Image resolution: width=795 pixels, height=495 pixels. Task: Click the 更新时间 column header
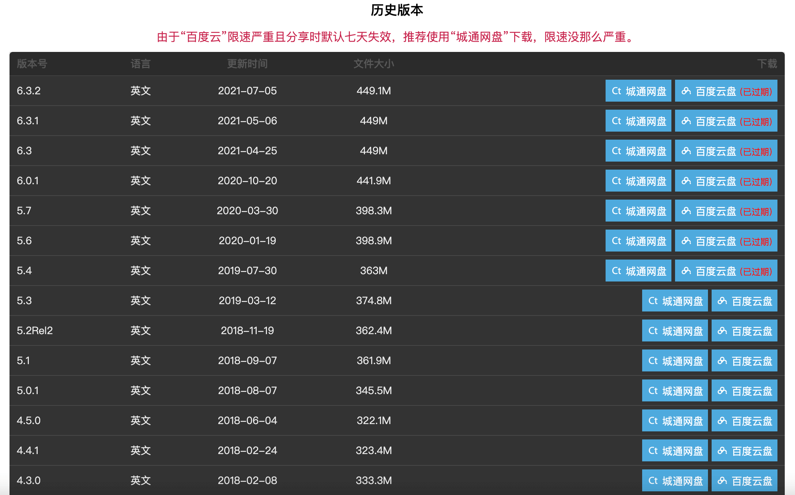[247, 64]
